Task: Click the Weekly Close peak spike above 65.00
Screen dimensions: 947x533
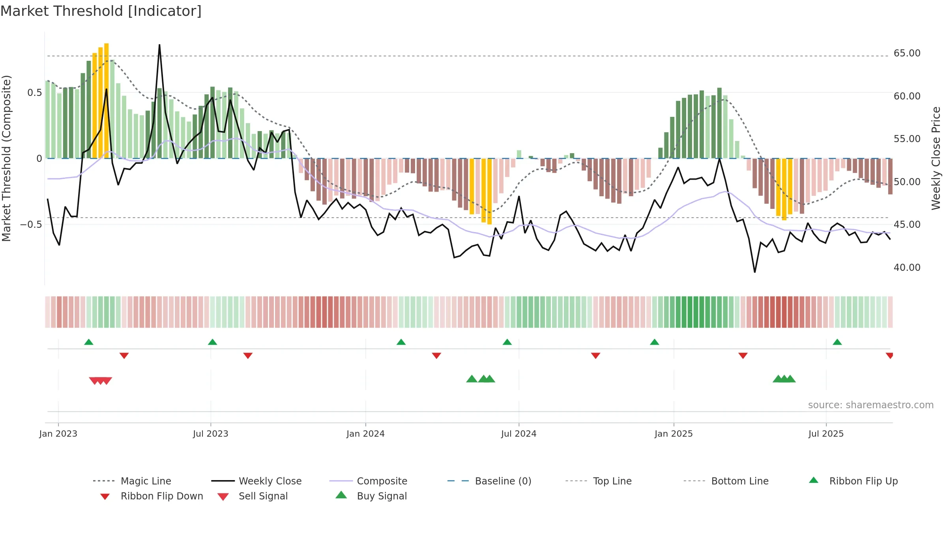Action: tap(159, 45)
